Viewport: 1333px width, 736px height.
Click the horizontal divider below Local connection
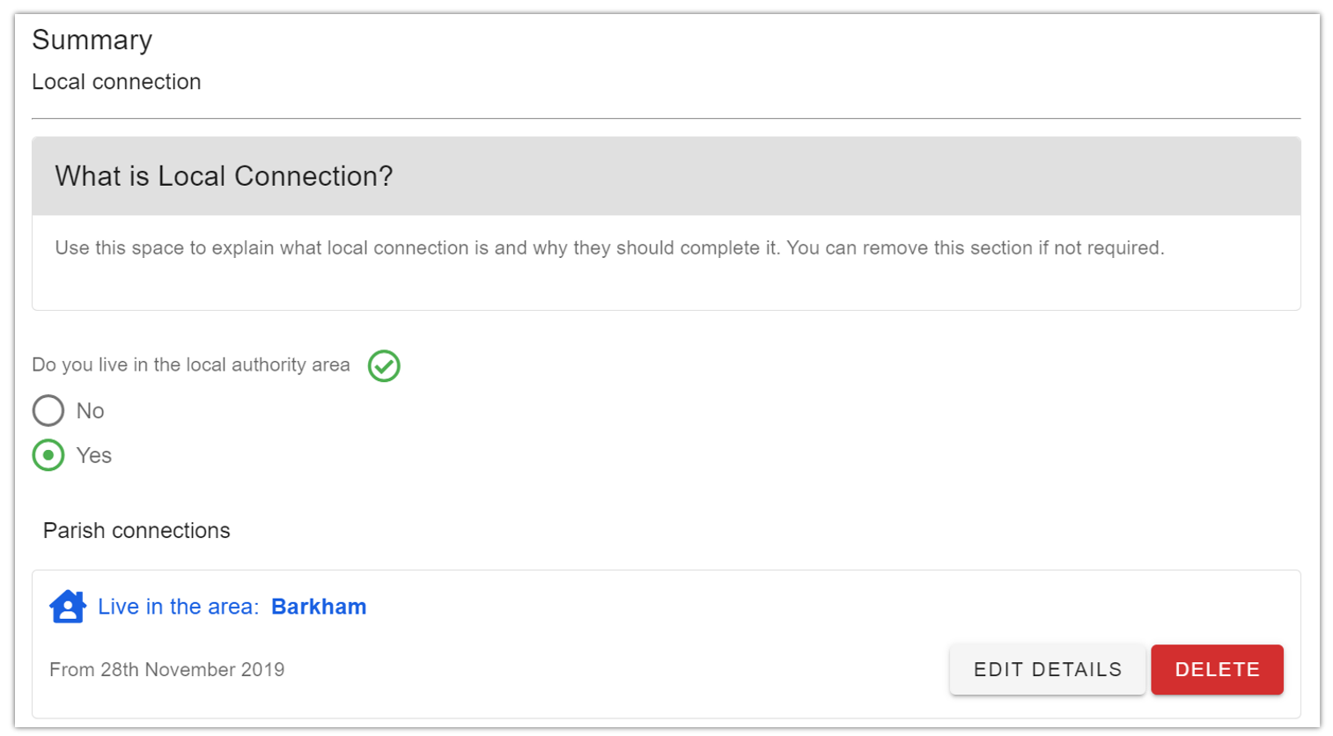(x=666, y=118)
